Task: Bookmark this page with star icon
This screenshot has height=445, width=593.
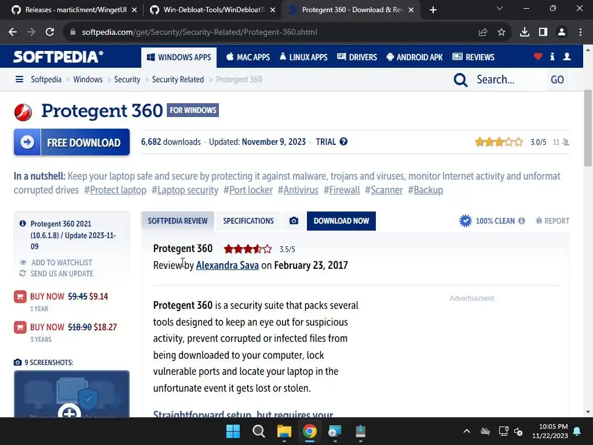Action: click(502, 32)
